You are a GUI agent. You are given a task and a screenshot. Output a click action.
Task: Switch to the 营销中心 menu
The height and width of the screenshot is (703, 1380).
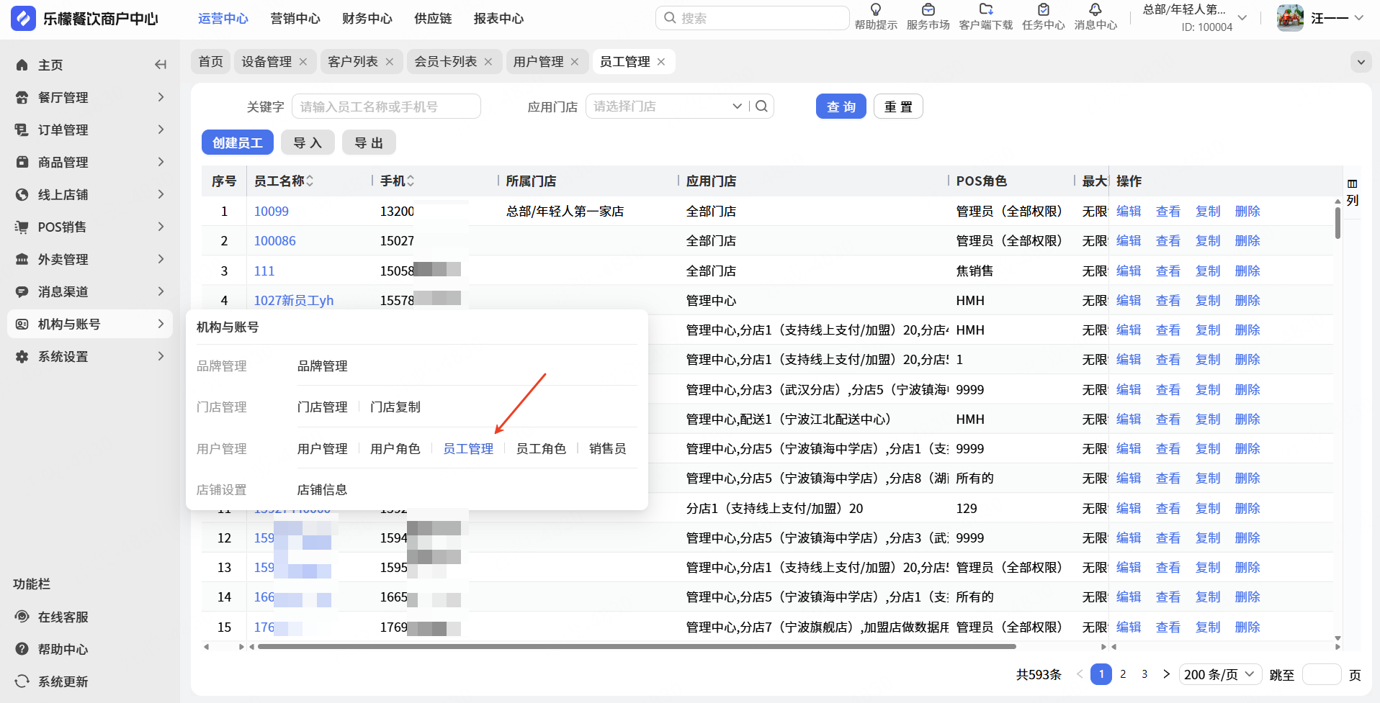coord(295,19)
